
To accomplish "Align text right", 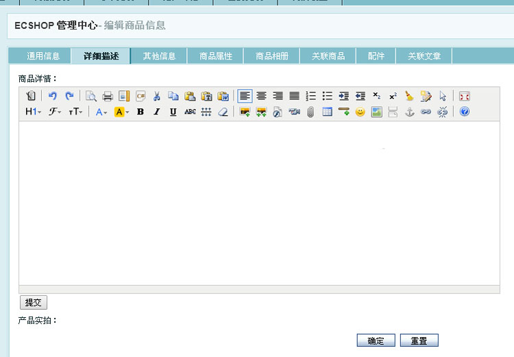I will pos(278,96).
